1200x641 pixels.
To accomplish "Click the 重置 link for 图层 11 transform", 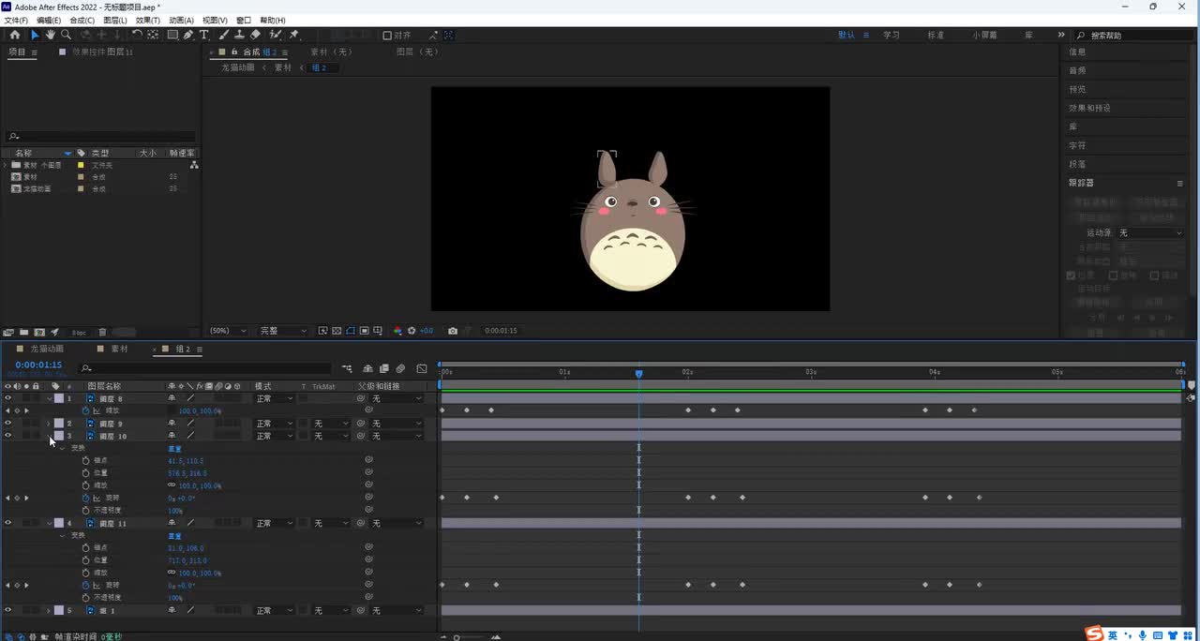I will (174, 535).
